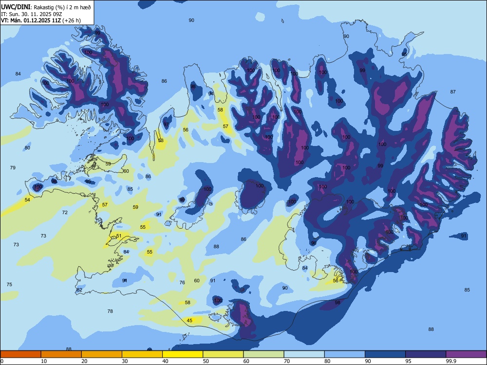The image size is (487, 365).
Task: Select the 20 legend tick label
Action: pos(84,361)
